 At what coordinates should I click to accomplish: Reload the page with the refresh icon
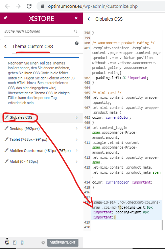click(x=29, y=6)
